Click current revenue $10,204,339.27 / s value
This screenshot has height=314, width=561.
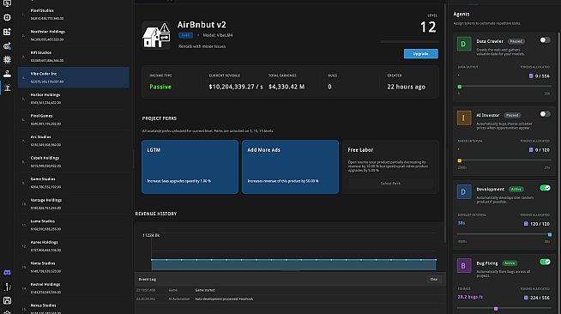pyautogui.click(x=236, y=87)
